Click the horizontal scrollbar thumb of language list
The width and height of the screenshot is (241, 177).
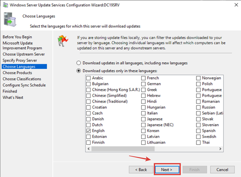pos(123,149)
